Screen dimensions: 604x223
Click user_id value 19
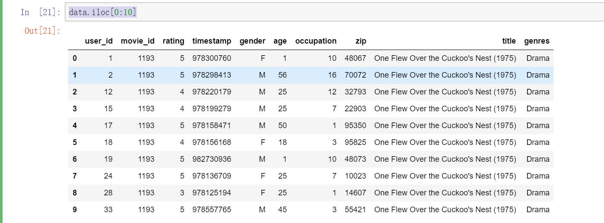pos(108,159)
